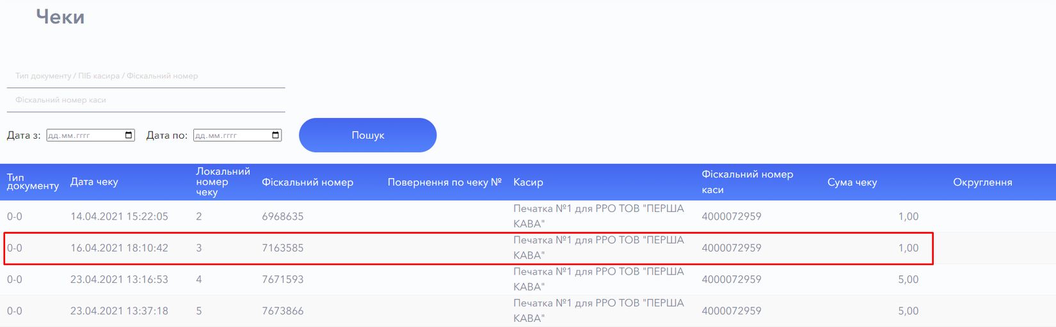Open the receipt dated 23.04.2021 13:16:53
1056x327 pixels.
click(x=119, y=280)
